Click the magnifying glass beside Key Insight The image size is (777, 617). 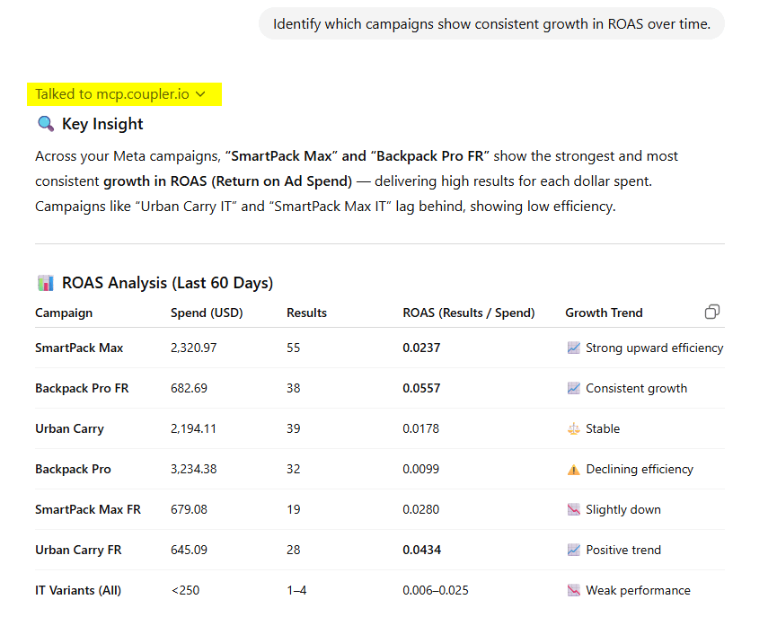pyautogui.click(x=45, y=123)
